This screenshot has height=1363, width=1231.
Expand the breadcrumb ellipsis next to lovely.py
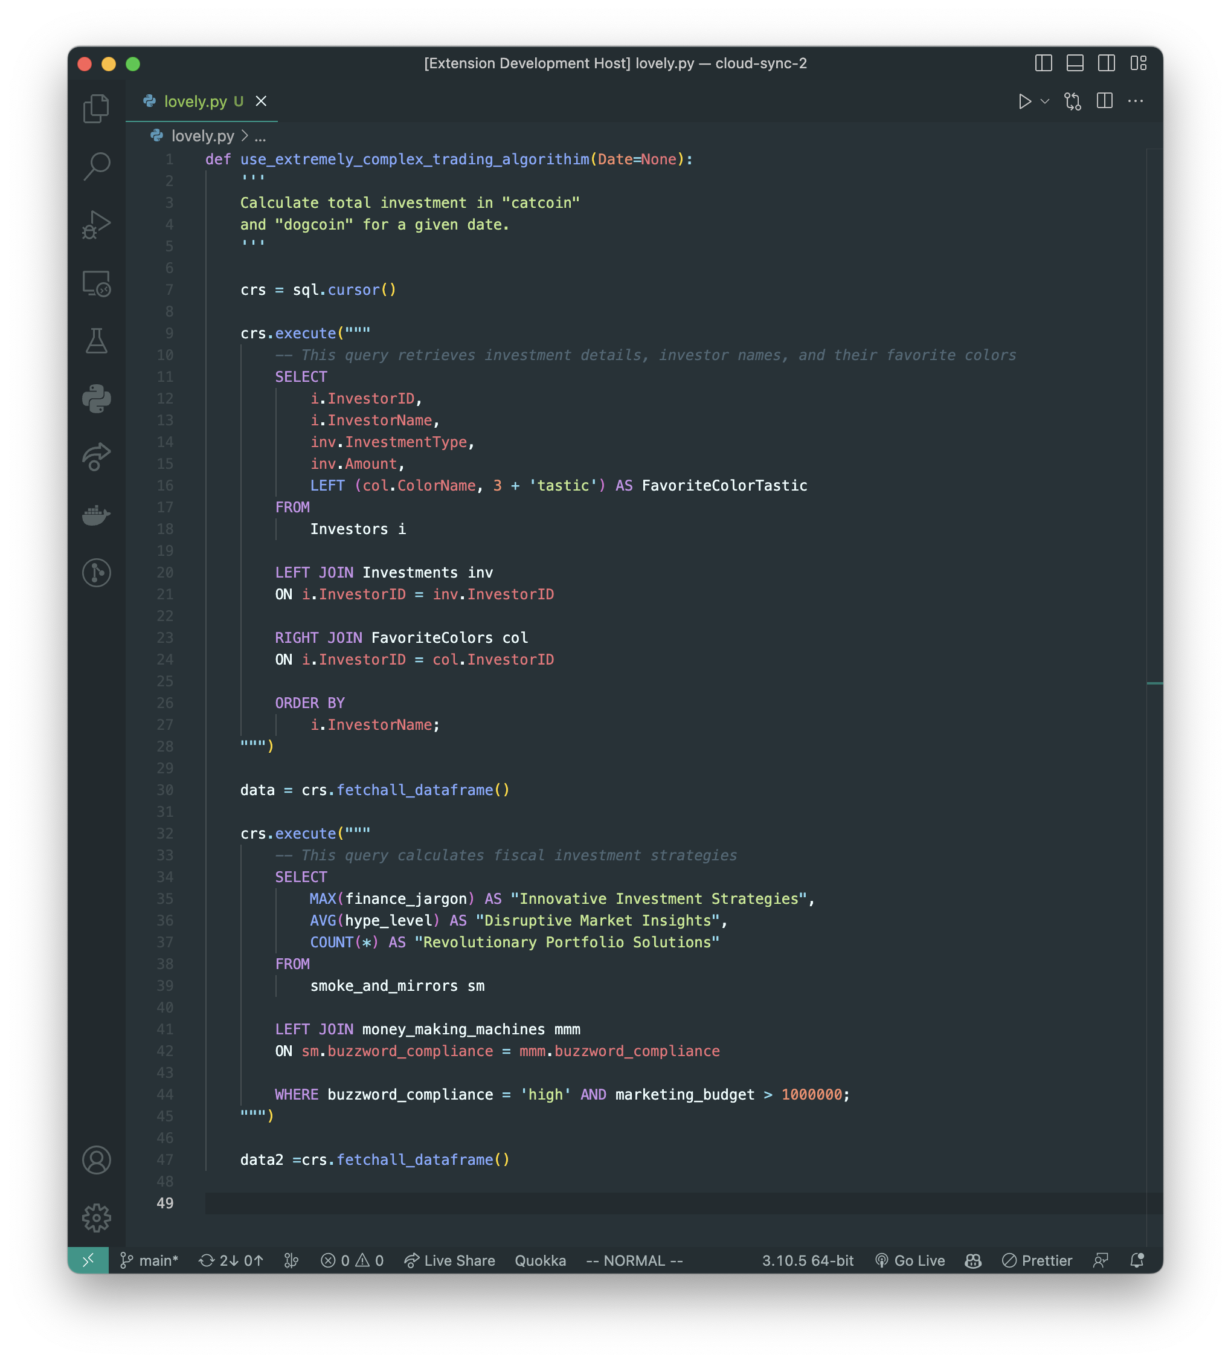[260, 136]
